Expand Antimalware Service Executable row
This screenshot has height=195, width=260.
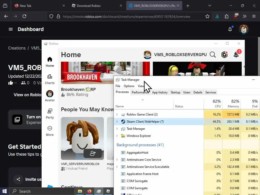click(x=117, y=167)
